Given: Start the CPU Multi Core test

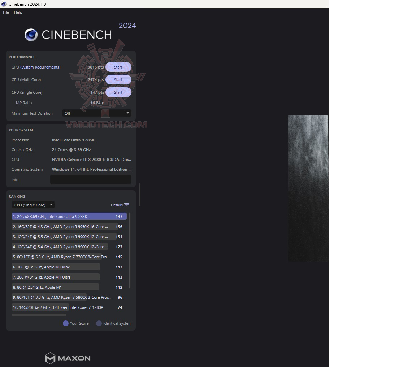Looking at the screenshot, I should click(x=118, y=80).
